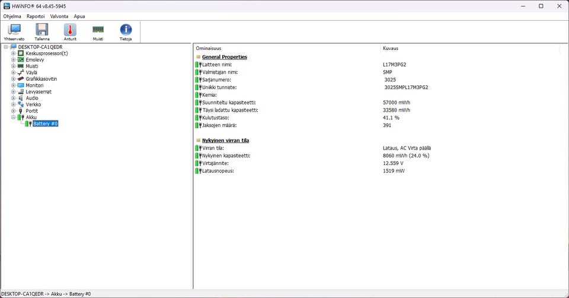Click the Jaksojen määrä value 391

[x=387, y=125]
